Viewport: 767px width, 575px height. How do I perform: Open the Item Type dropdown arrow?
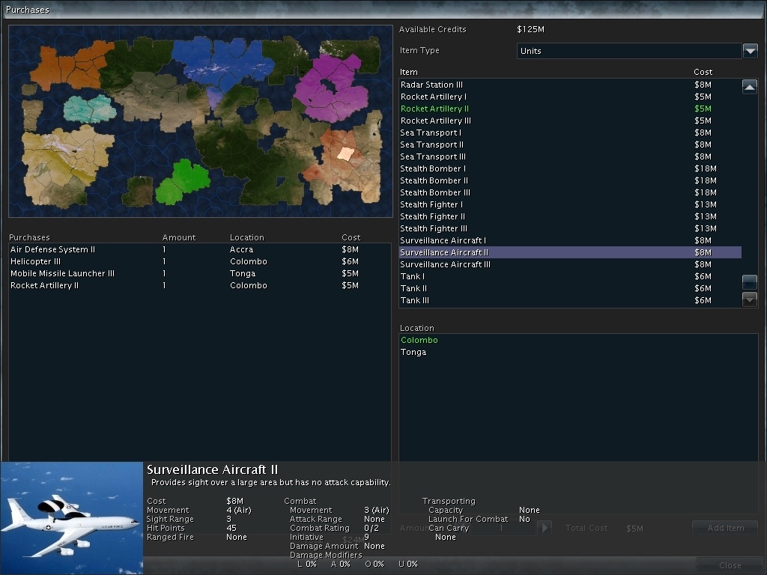pos(750,51)
